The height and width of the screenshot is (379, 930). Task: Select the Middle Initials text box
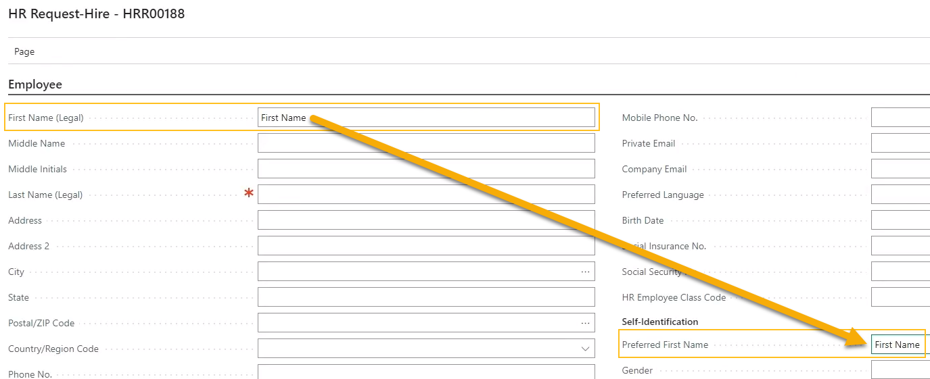[x=426, y=169]
